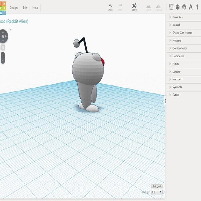Select the alien's gray head sphere
Image resolution: width=201 pixels, height=201 pixels.
[x=88, y=70]
